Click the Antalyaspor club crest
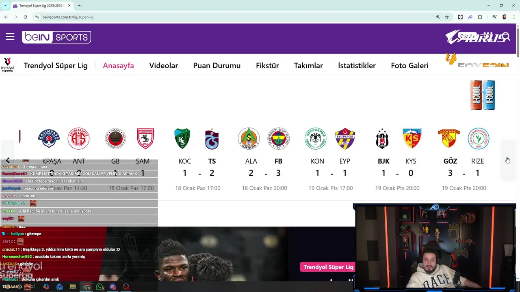The height and width of the screenshot is (292, 520). [x=78, y=139]
